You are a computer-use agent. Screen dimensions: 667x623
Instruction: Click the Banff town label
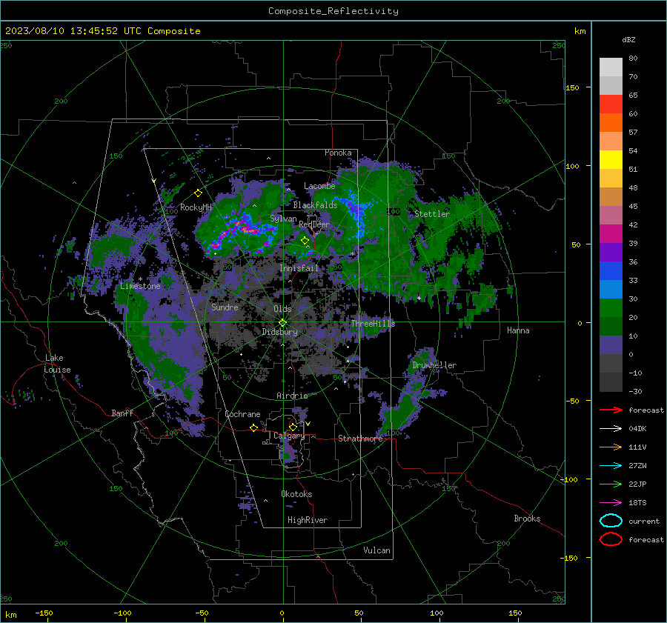point(122,413)
